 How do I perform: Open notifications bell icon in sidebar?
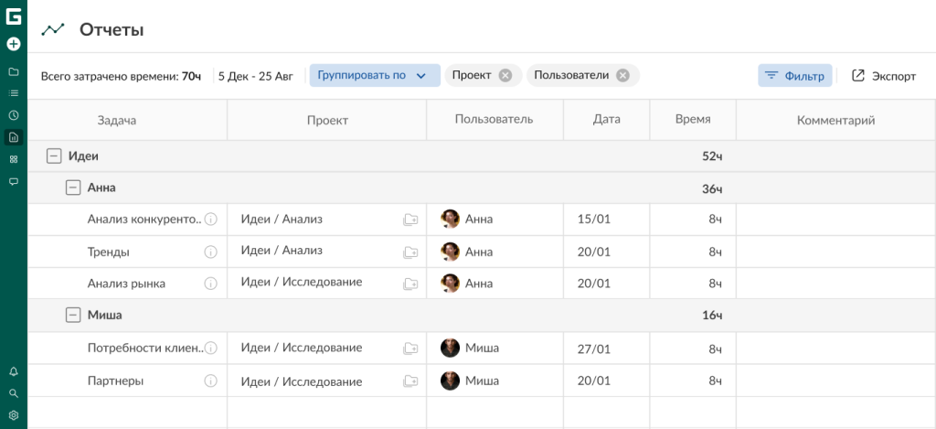(x=13, y=371)
